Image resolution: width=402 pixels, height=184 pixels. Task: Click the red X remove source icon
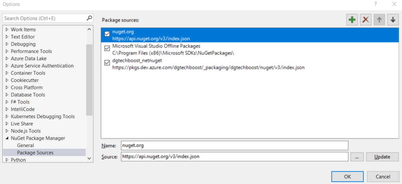coord(365,20)
